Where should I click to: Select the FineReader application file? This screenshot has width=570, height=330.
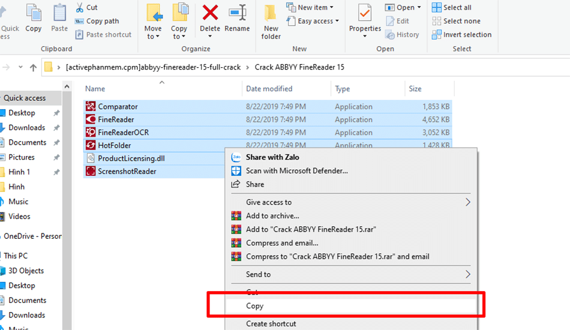click(x=116, y=119)
